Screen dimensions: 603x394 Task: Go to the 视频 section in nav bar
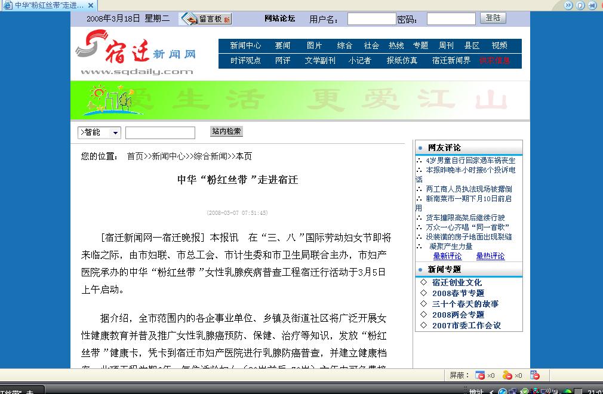tap(499, 46)
